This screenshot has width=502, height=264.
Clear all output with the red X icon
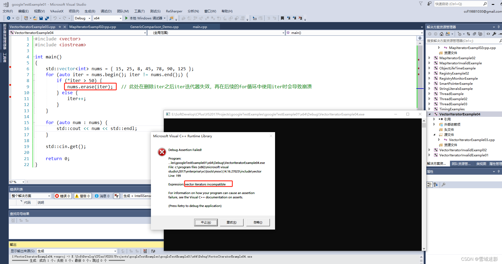pyautogui.click(x=145, y=251)
